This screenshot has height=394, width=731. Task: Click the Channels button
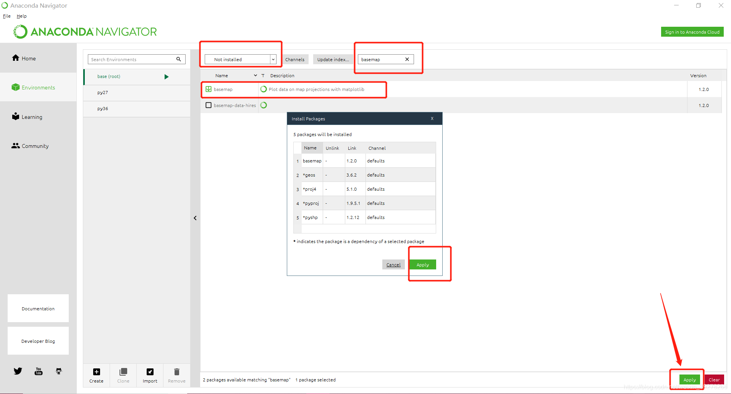click(295, 59)
